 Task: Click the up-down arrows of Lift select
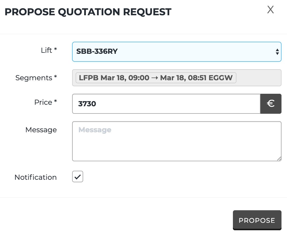[277, 52]
